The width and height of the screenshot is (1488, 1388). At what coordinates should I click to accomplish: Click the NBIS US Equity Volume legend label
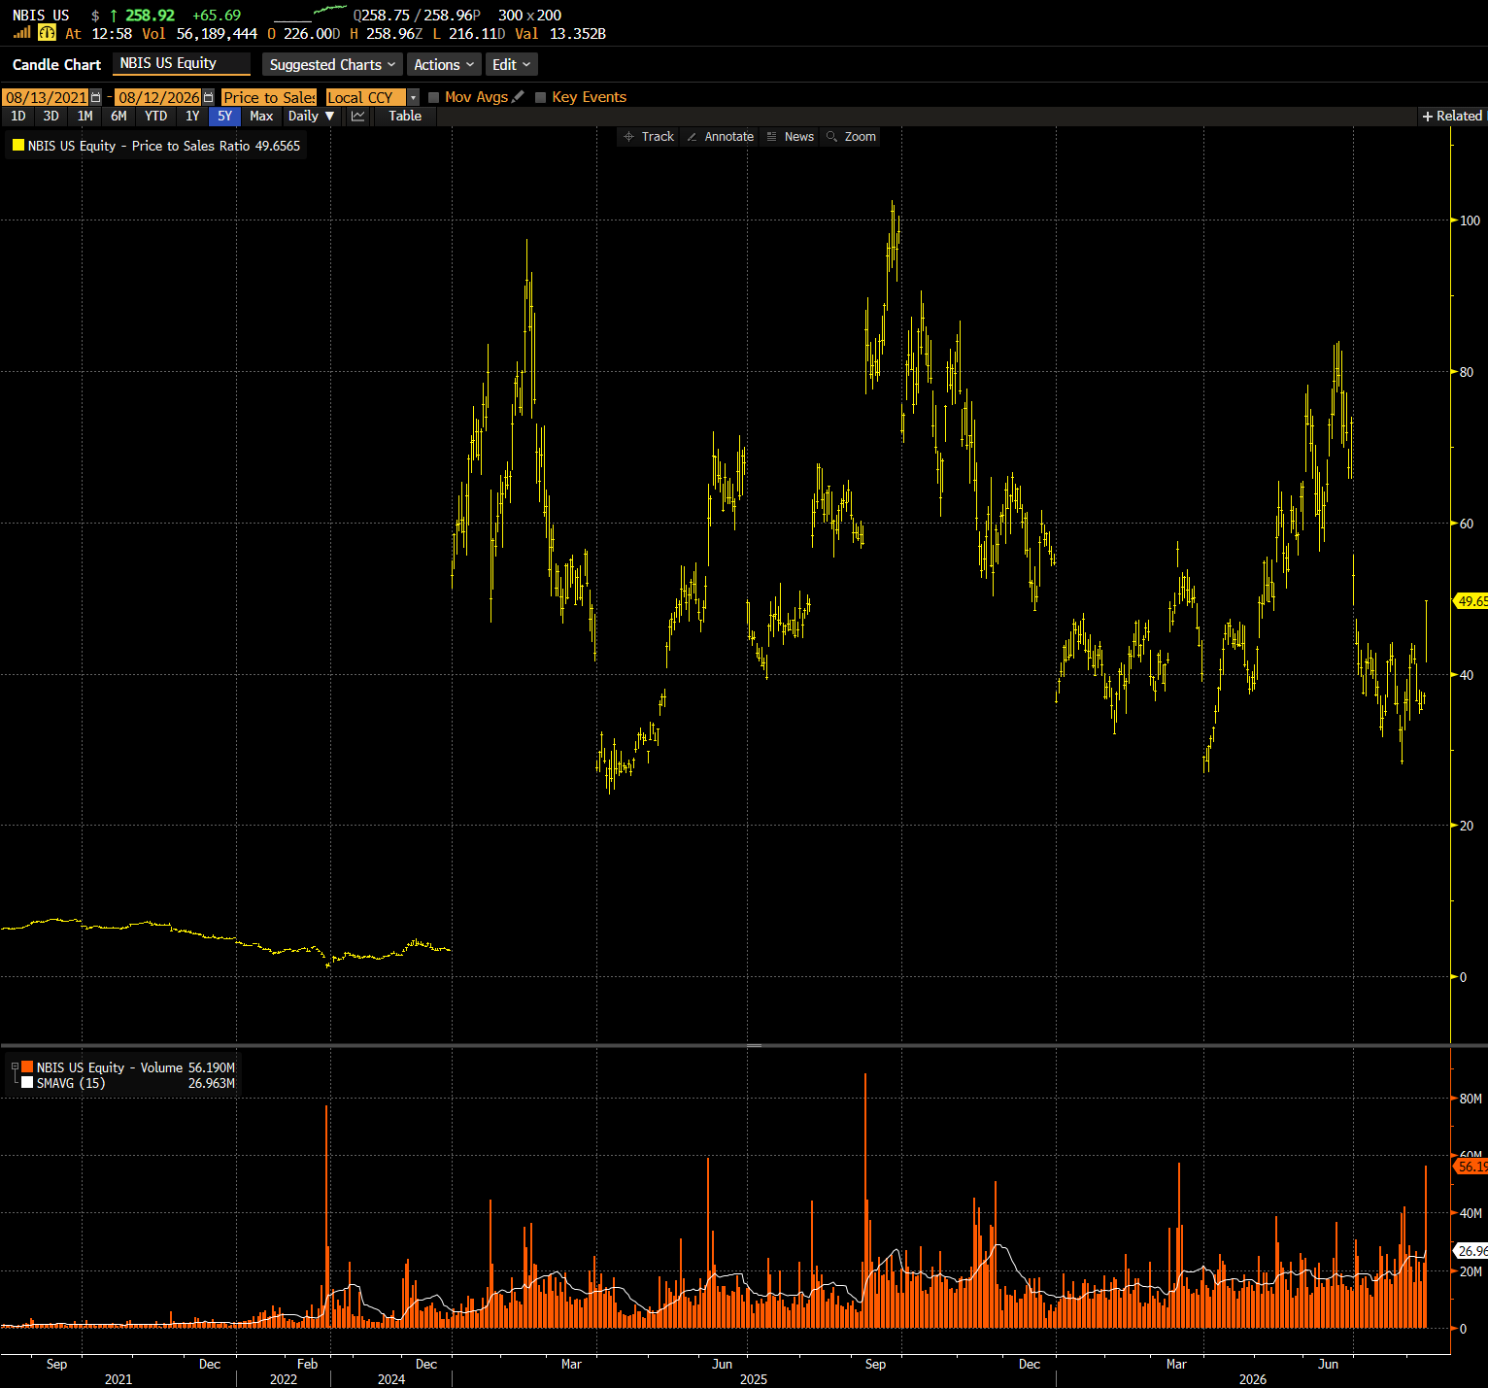(112, 1067)
